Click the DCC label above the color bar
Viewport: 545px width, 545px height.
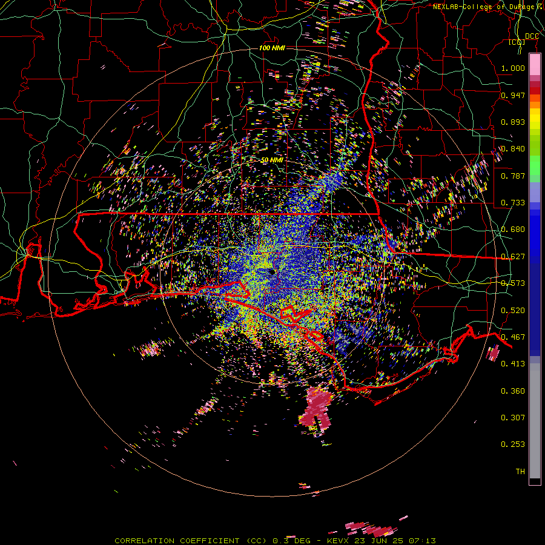[x=532, y=36]
